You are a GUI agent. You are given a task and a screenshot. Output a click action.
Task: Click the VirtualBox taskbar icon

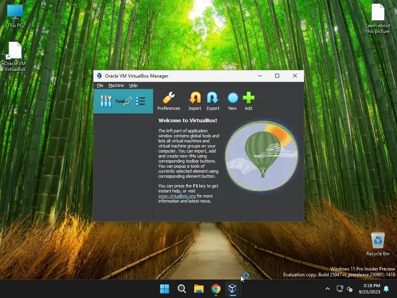[x=233, y=289]
